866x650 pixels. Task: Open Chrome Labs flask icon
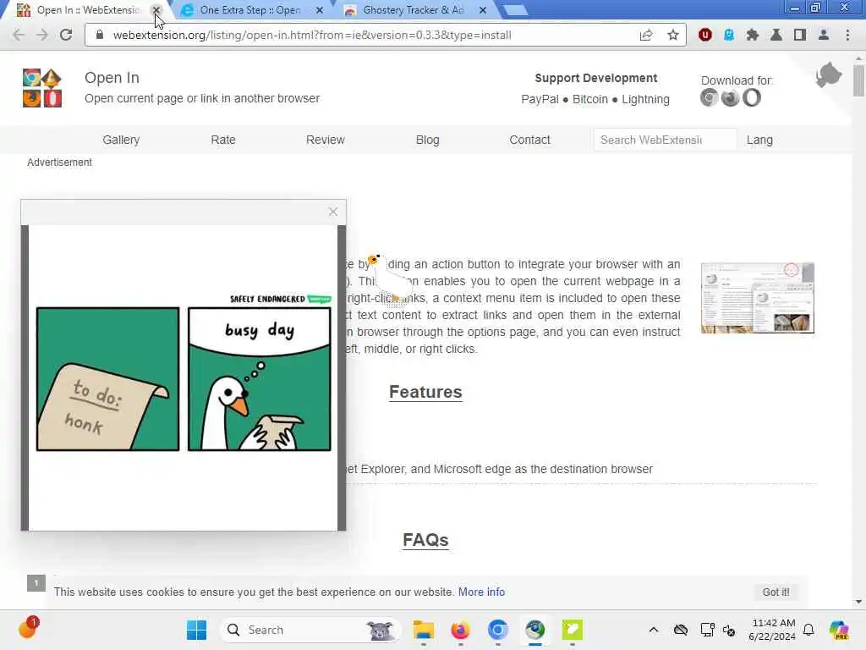click(x=776, y=35)
